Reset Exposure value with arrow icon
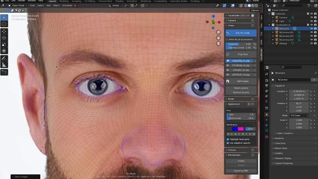318x179 pixels. (x=255, y=44)
